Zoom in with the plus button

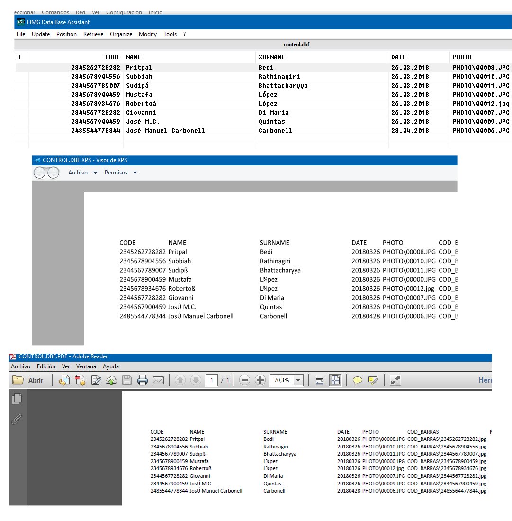coord(260,380)
